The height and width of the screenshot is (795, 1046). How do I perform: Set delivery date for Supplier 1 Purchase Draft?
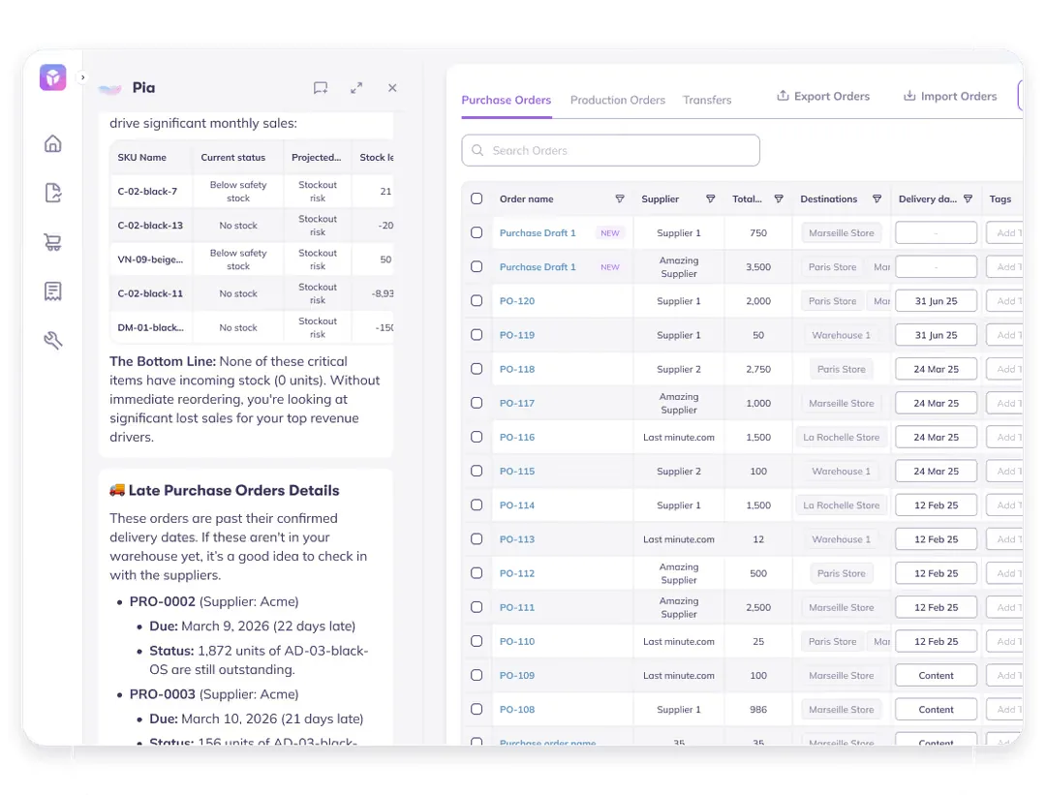tap(936, 232)
